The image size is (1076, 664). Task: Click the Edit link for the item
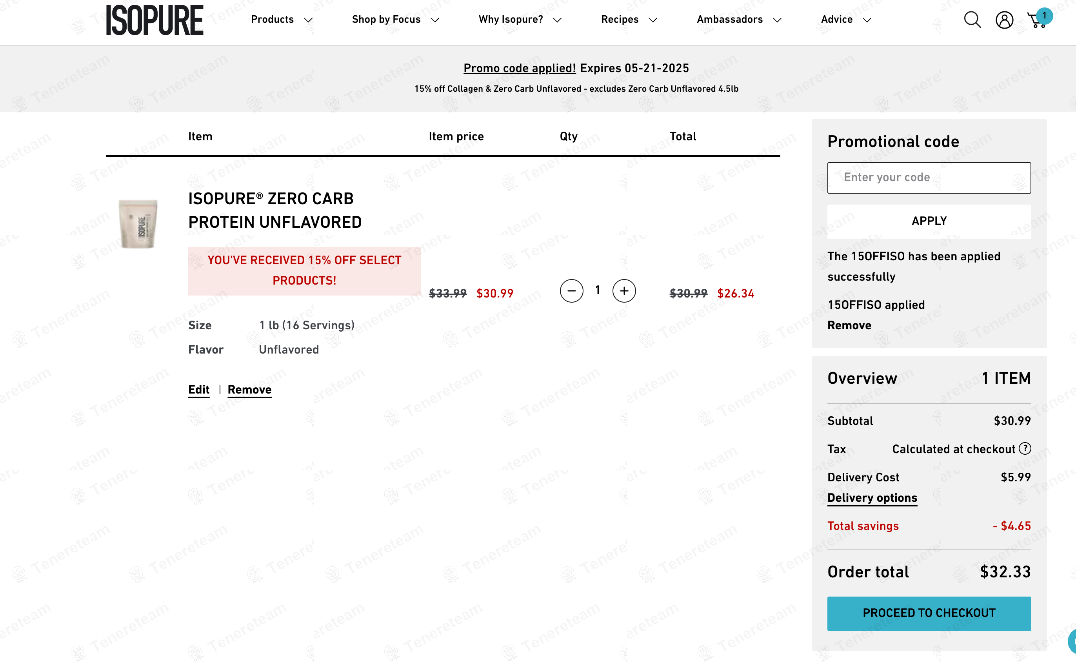pyautogui.click(x=198, y=390)
